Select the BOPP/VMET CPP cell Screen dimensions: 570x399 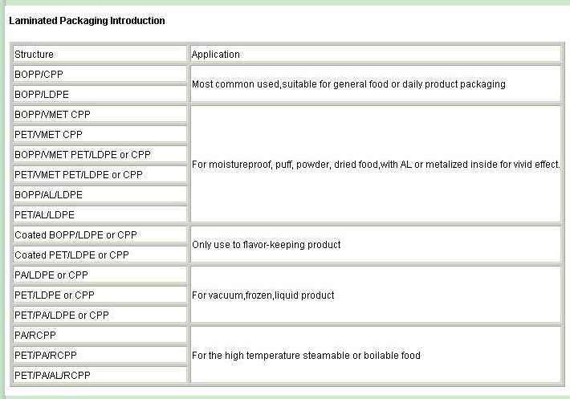point(100,115)
